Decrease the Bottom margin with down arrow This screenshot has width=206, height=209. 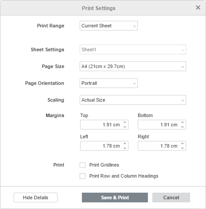click(x=182, y=127)
